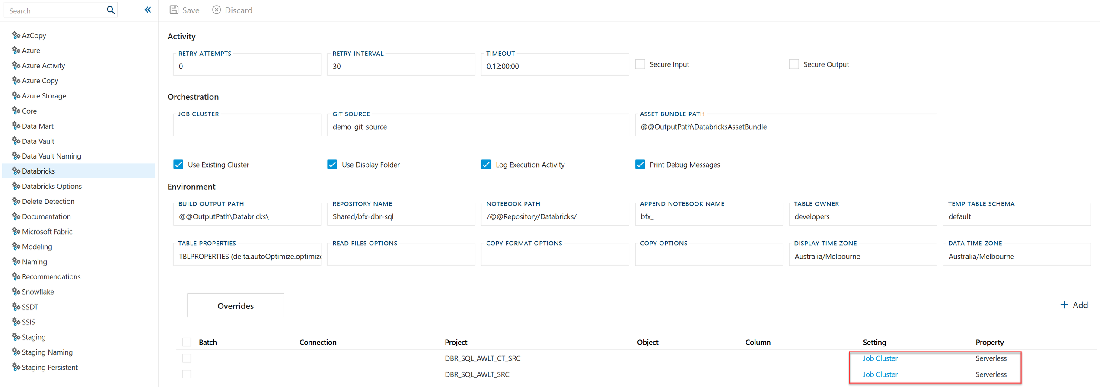Click the Save button label
1112x387 pixels.
[191, 10]
